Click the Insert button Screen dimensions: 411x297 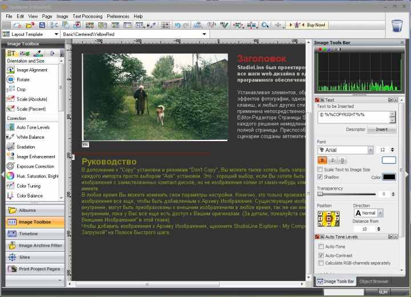[x=382, y=130]
